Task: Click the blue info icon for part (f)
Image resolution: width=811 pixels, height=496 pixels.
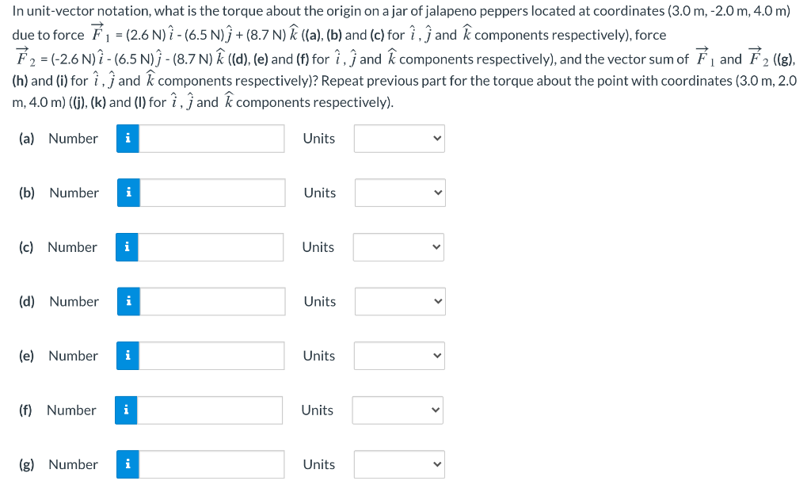Action: [x=126, y=410]
